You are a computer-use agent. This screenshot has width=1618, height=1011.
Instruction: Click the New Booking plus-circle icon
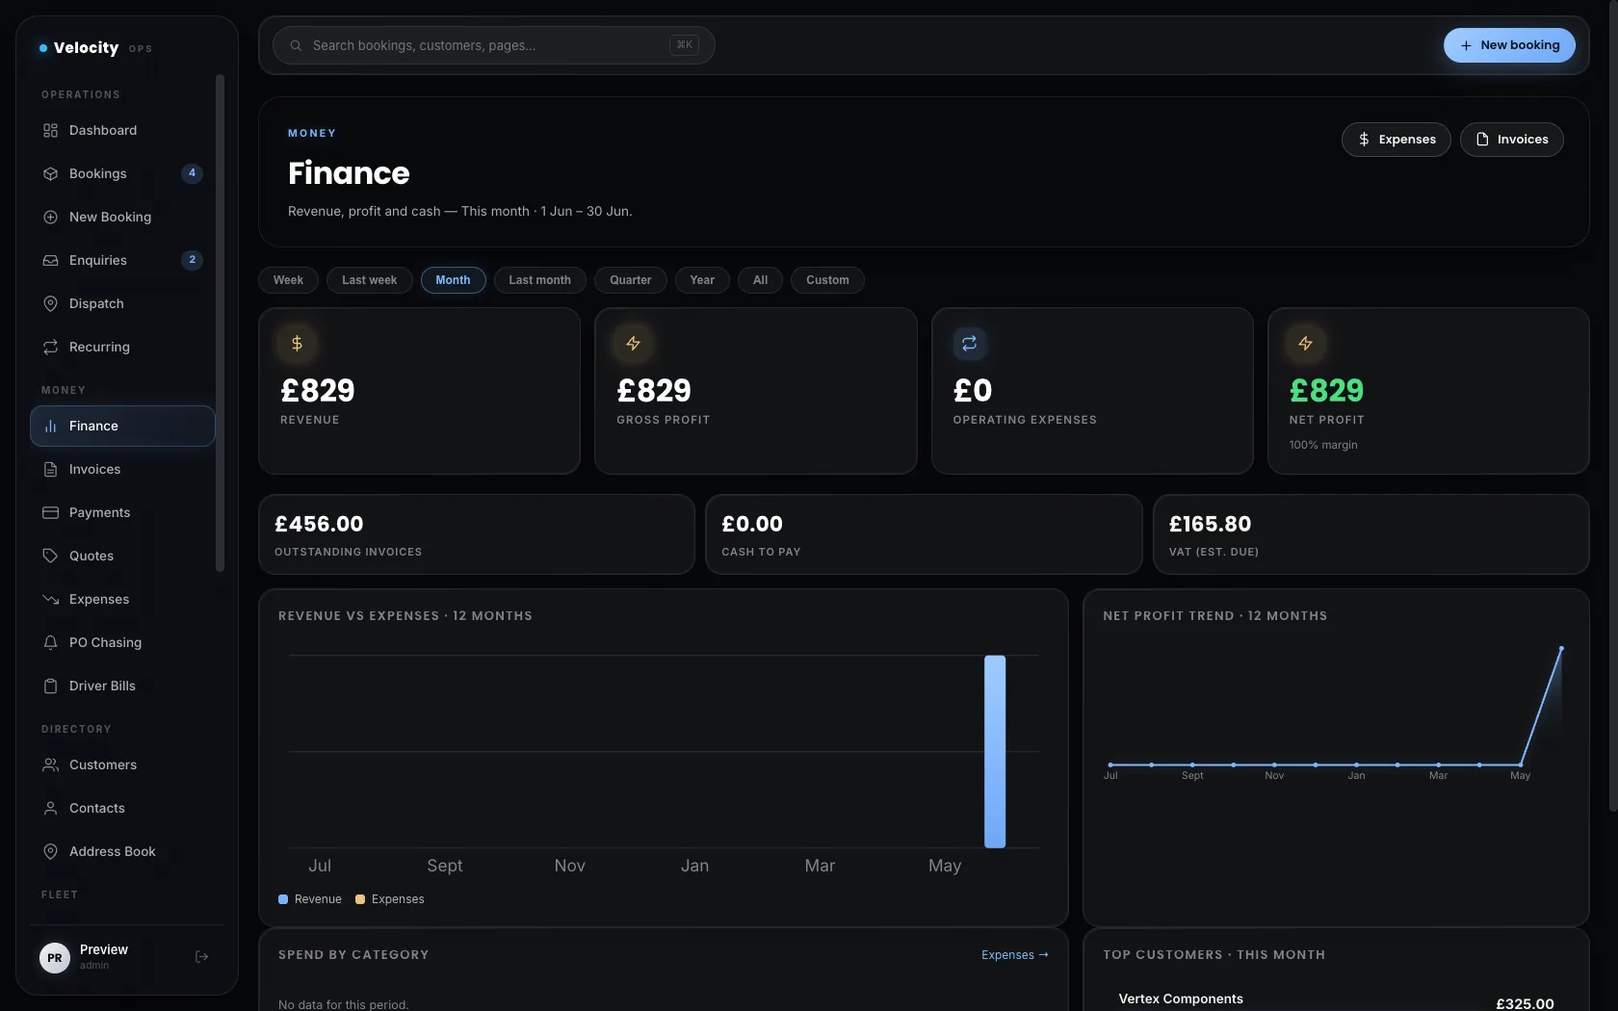(50, 217)
